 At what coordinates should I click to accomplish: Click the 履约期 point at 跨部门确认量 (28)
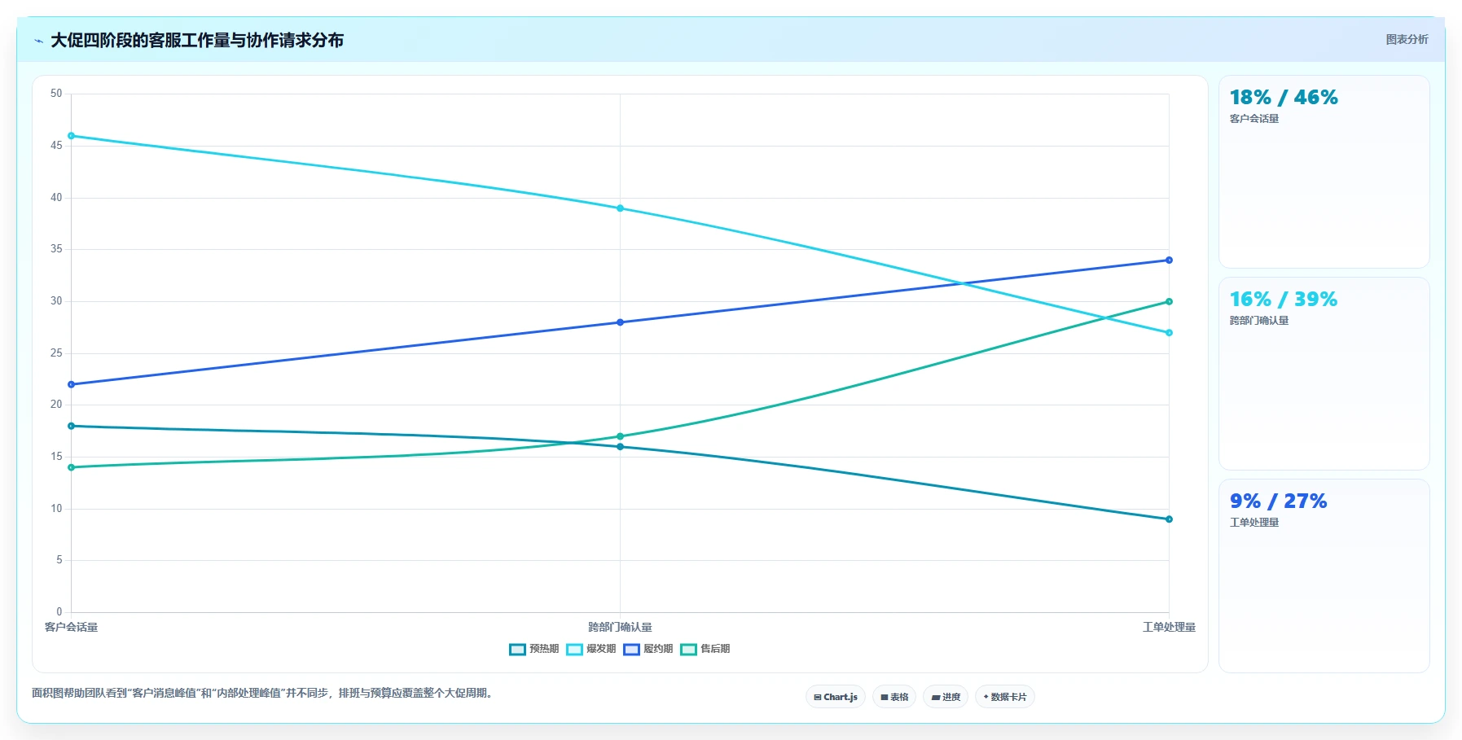pos(620,322)
